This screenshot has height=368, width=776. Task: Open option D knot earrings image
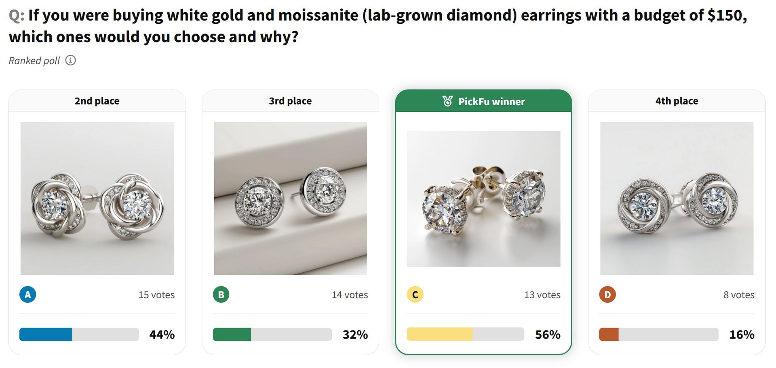point(677,199)
